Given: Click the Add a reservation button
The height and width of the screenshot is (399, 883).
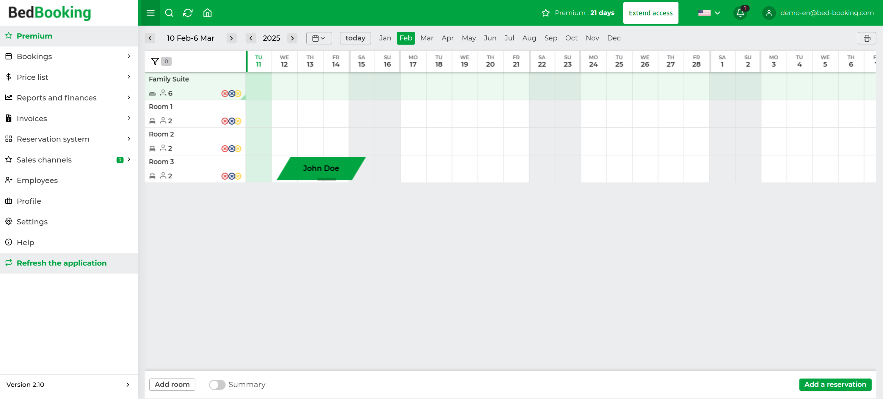Looking at the screenshot, I should point(835,385).
